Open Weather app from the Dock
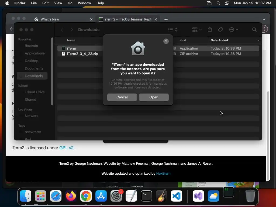 click(x=213, y=196)
